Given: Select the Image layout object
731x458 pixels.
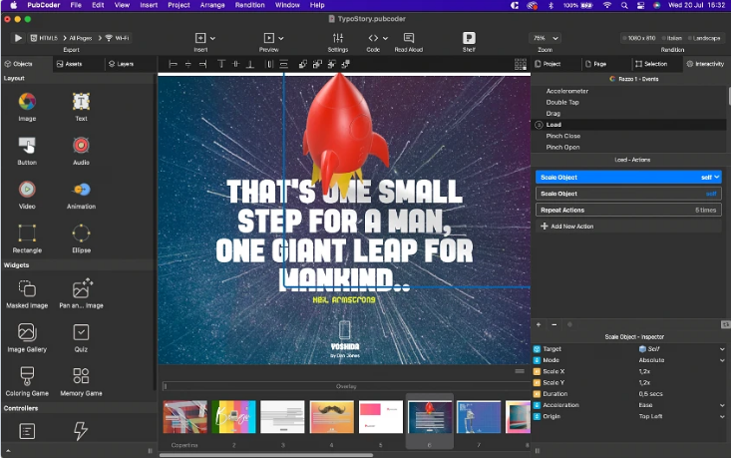Looking at the screenshot, I should [27, 102].
